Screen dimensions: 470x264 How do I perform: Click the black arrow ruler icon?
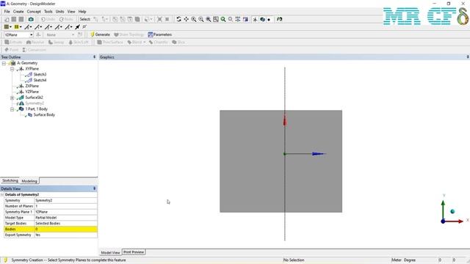click(x=77, y=27)
